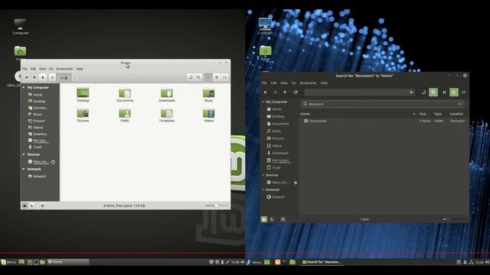
Task: Open Bookmarks menu in the light window
Action: (x=64, y=69)
